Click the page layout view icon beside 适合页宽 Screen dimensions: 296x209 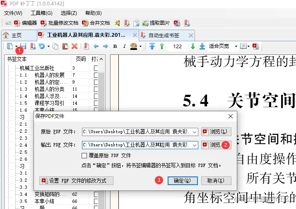[x=243, y=46]
